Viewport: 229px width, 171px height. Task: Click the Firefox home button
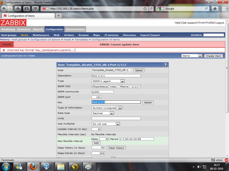click(x=18, y=9)
